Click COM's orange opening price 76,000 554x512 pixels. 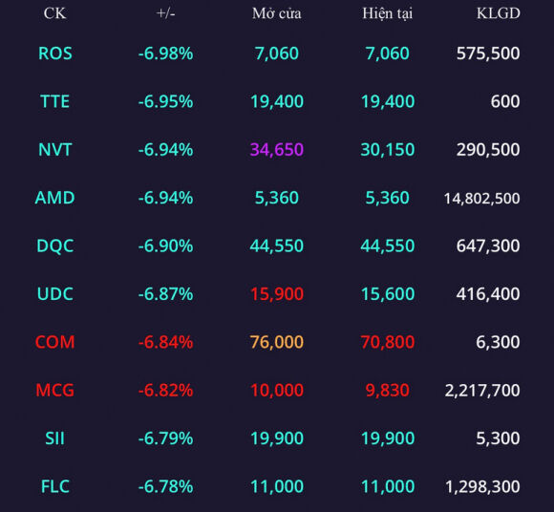tap(277, 342)
